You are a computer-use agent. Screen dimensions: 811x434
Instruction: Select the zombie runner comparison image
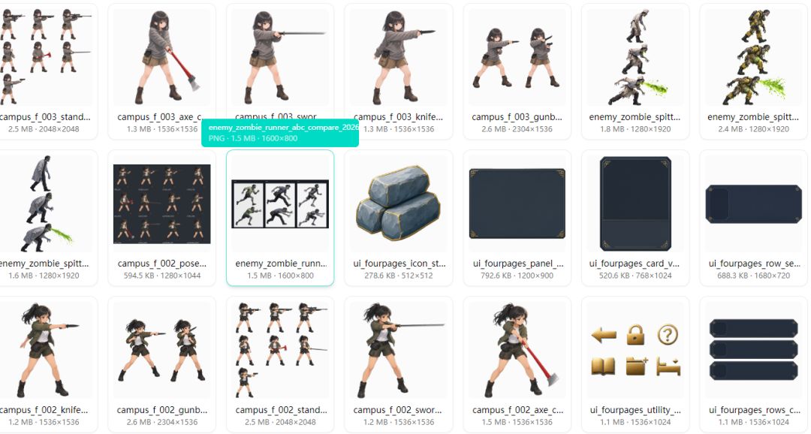[x=280, y=203]
